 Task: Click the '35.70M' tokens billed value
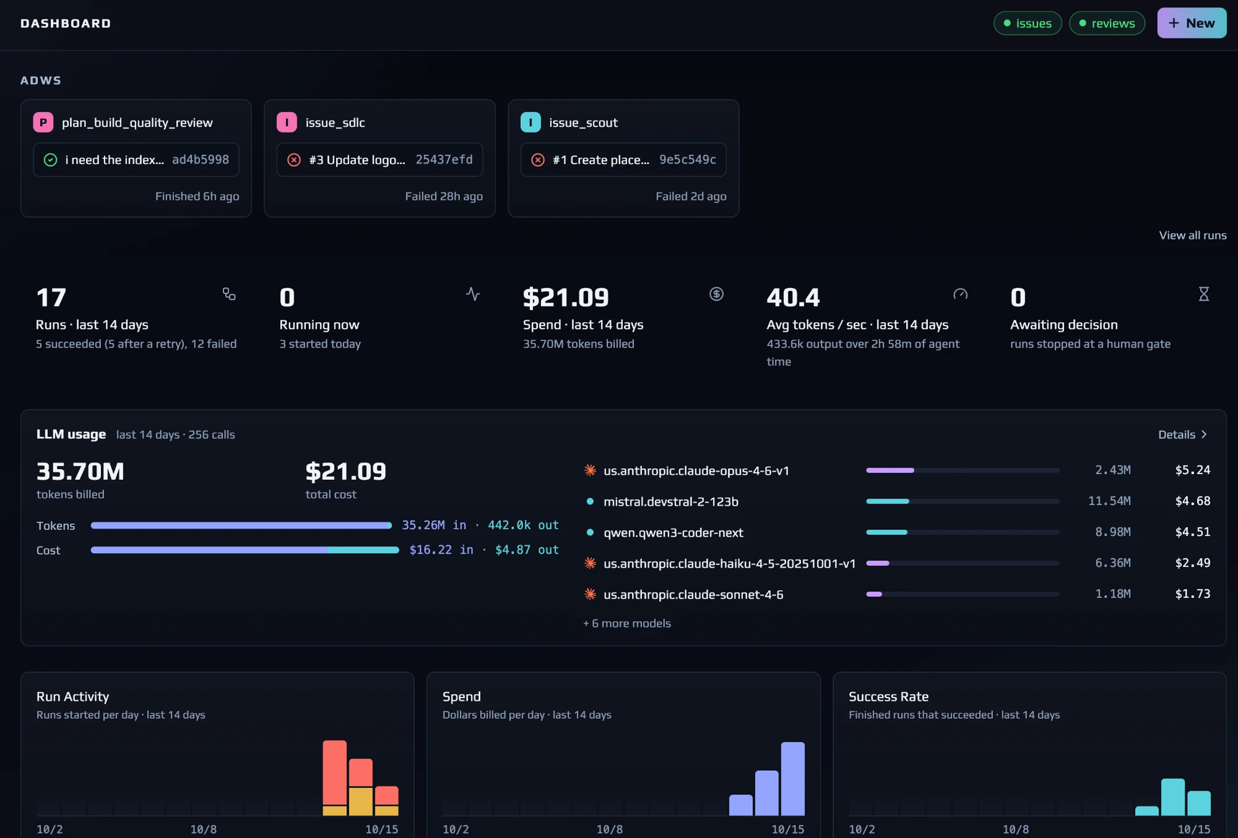pyautogui.click(x=80, y=471)
